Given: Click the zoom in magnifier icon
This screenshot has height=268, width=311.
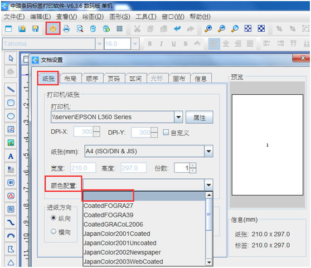Looking at the screenshot, I should point(208,29).
